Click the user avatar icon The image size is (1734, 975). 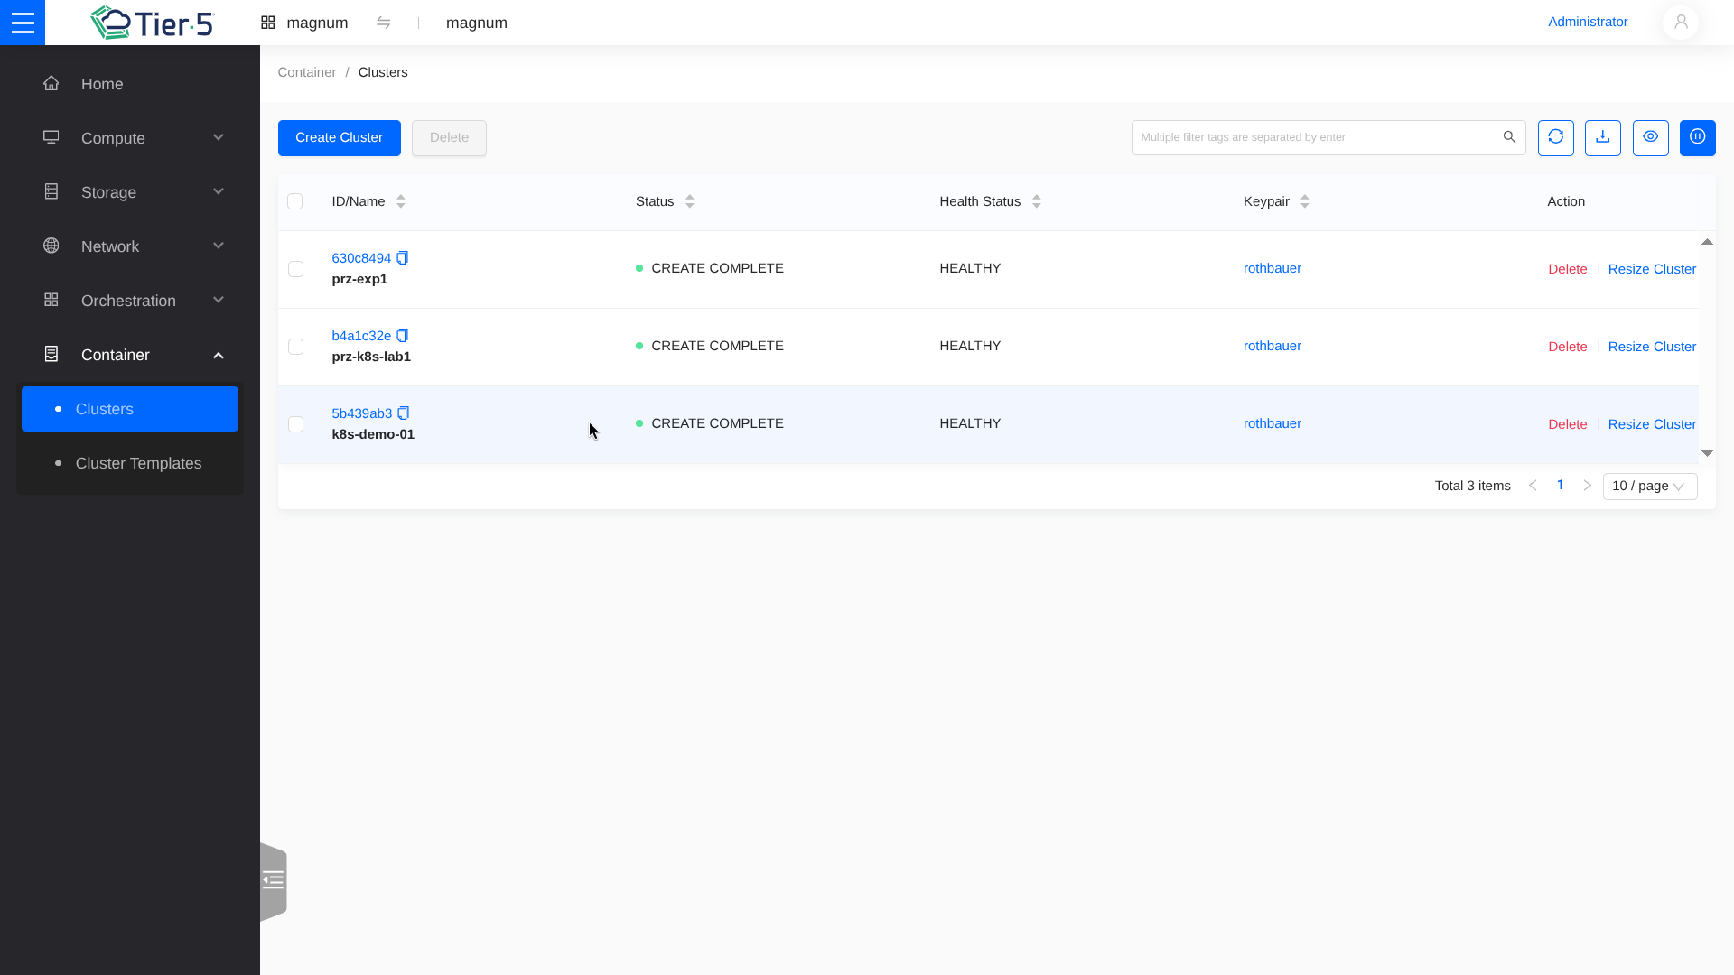tap(1680, 23)
